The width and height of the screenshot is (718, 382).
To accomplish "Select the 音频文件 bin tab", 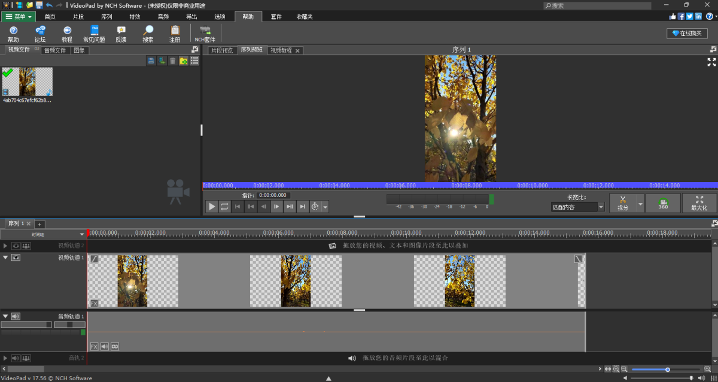I will (x=54, y=50).
